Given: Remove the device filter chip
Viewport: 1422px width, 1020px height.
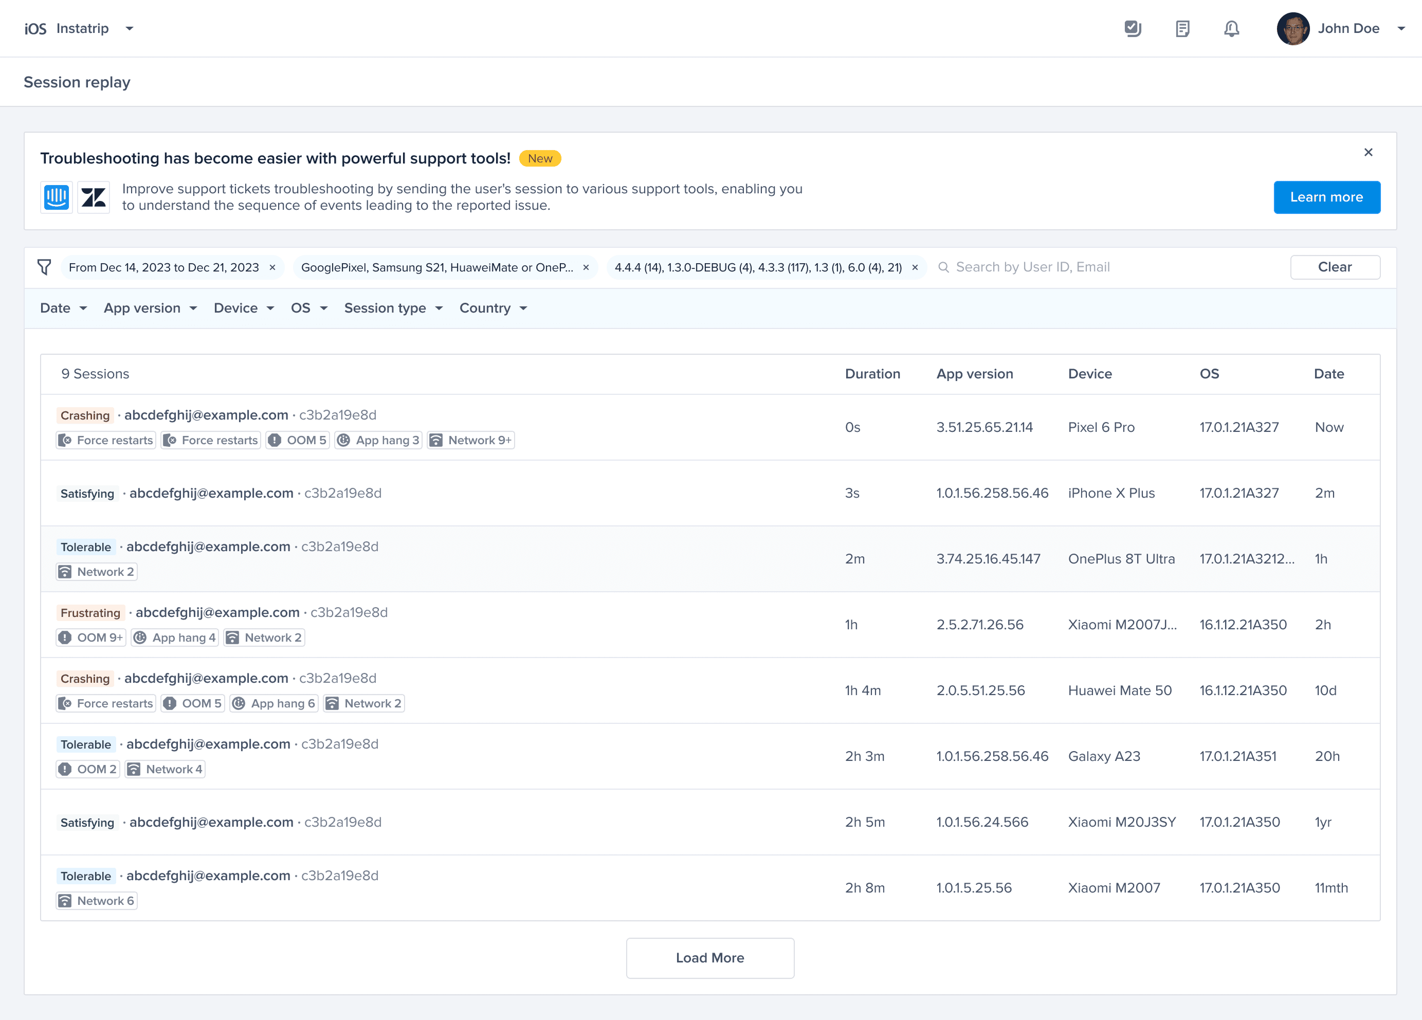Looking at the screenshot, I should [x=586, y=268].
